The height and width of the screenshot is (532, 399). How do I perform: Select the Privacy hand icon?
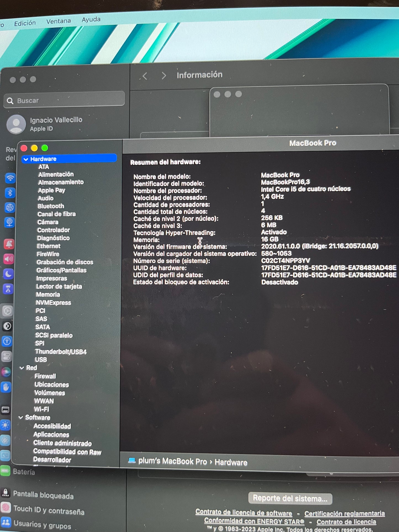tap(6, 387)
